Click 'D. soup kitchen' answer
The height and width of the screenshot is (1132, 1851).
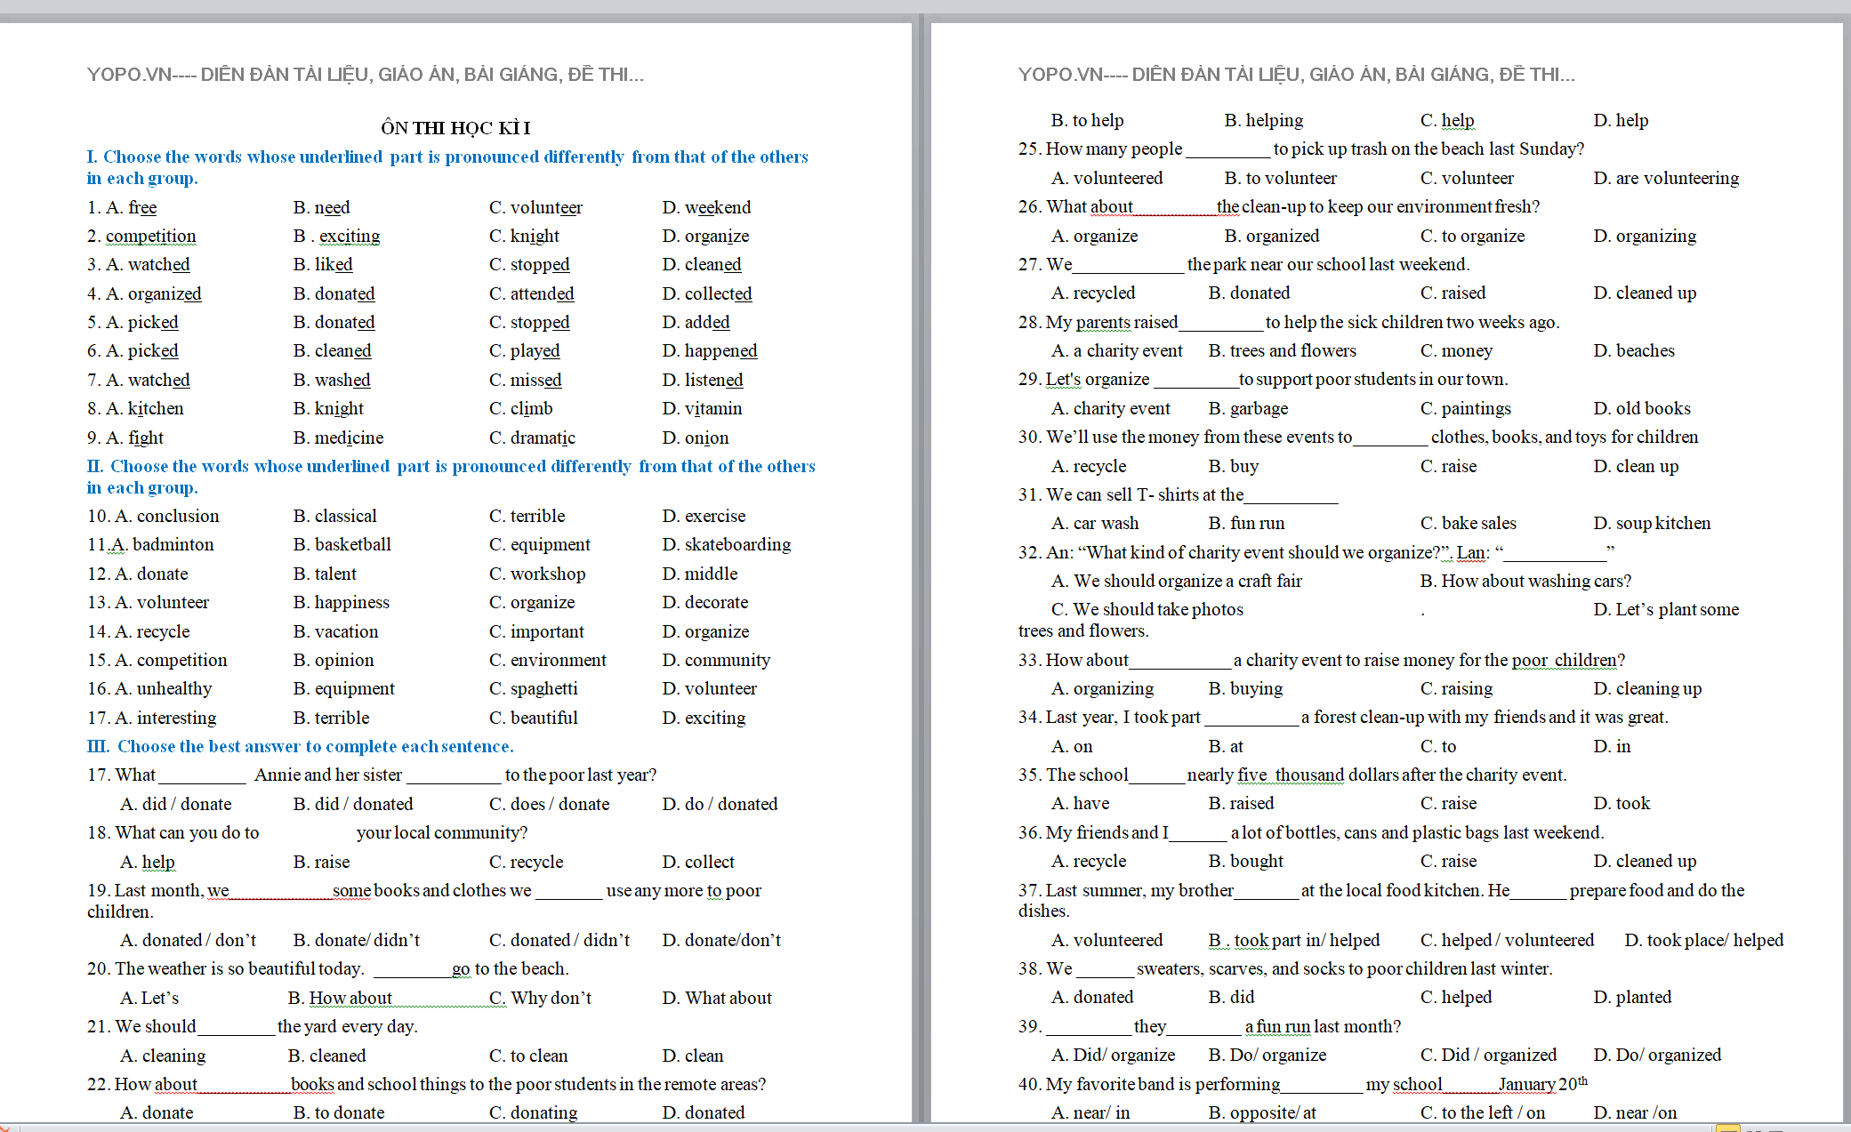coord(1651,523)
